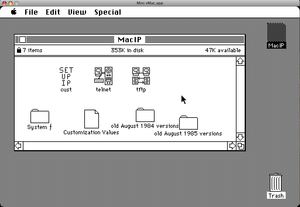Screen dimensions: 300x207
Task: Select the old August 1984 versions folder
Action: [x=145, y=115]
